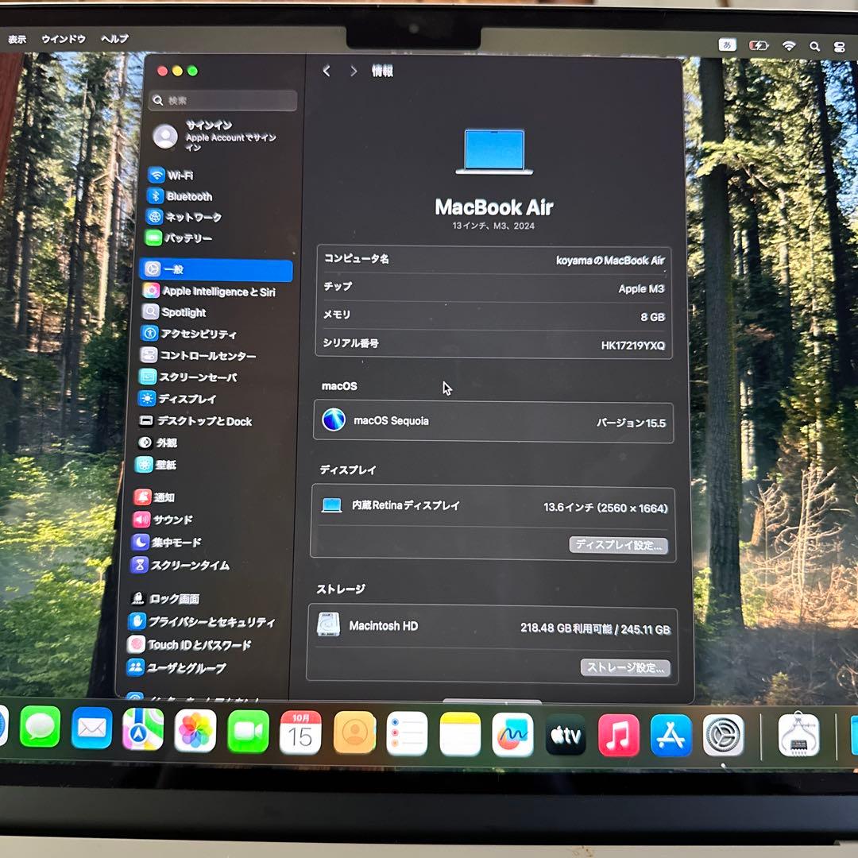Click the macOS Sequoia version row
Viewport: 858px width, 858px height.
(493, 421)
